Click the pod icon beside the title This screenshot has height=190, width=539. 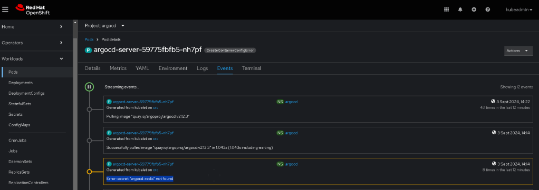point(89,50)
